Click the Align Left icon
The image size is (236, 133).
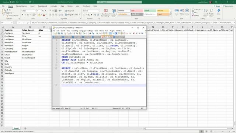(50, 15)
